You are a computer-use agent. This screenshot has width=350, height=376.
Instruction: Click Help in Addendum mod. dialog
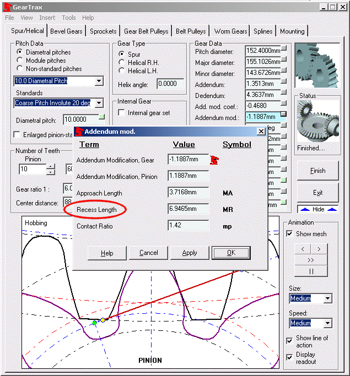(107, 253)
